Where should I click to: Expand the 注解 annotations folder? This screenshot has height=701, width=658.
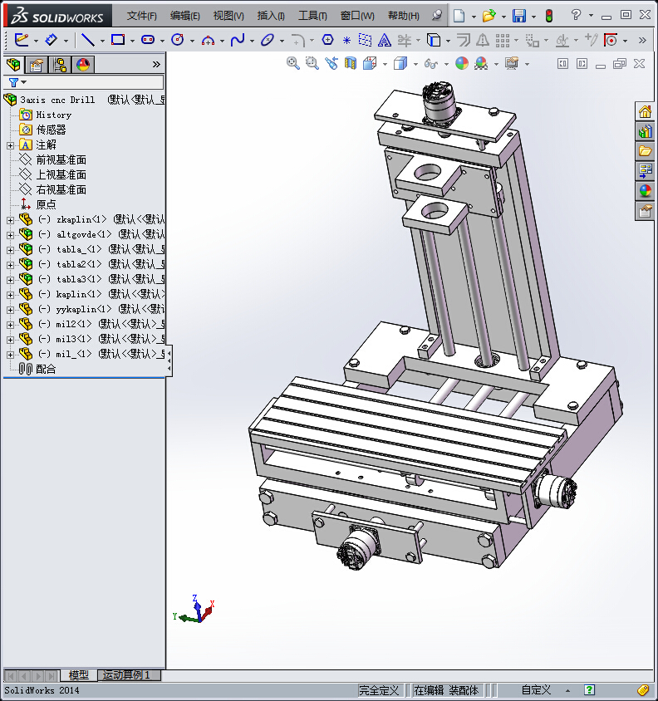tap(10, 145)
